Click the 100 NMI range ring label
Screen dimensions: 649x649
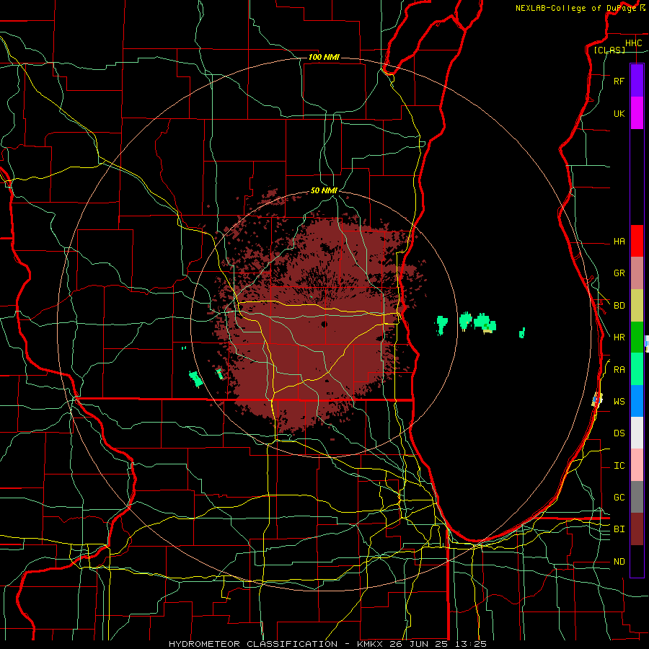(324, 57)
